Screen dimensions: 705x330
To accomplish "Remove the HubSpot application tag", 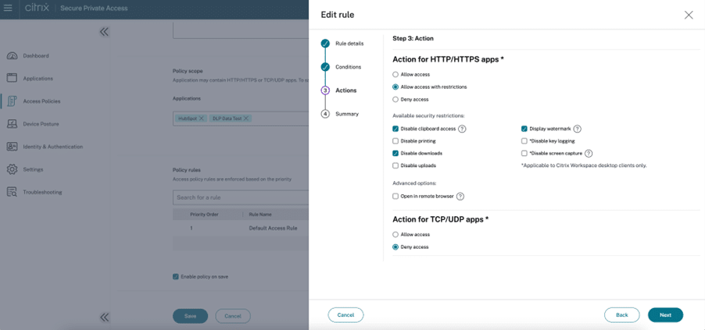I will pos(202,119).
